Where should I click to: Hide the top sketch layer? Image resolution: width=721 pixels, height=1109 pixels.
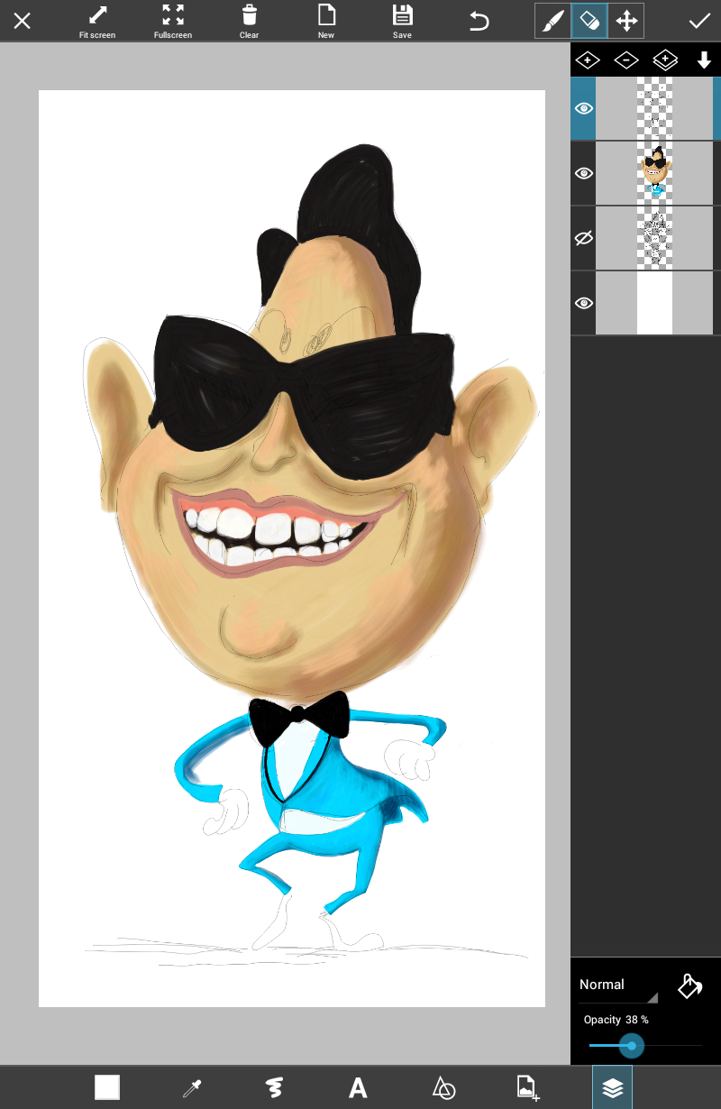[584, 108]
